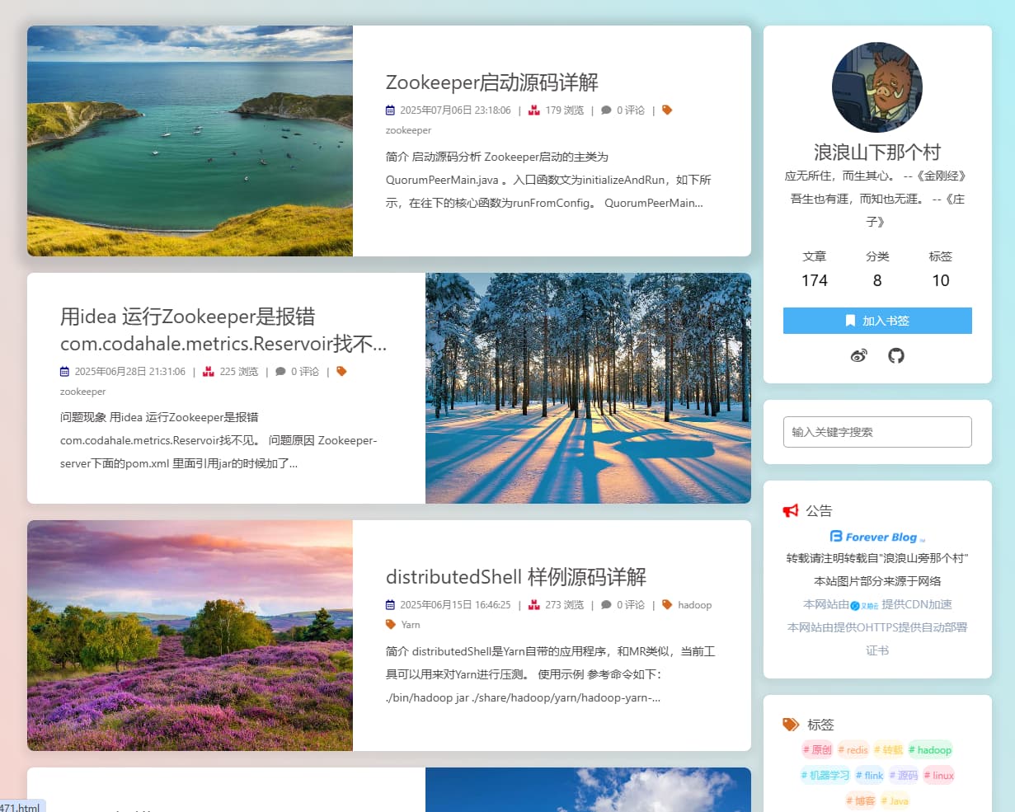
Task: Select the hadoop tag in the tag cloud
Action: point(930,750)
